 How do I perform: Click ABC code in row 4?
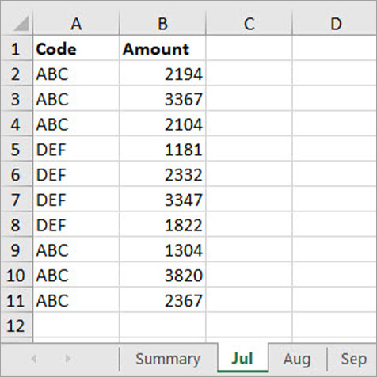pyautogui.click(x=76, y=124)
